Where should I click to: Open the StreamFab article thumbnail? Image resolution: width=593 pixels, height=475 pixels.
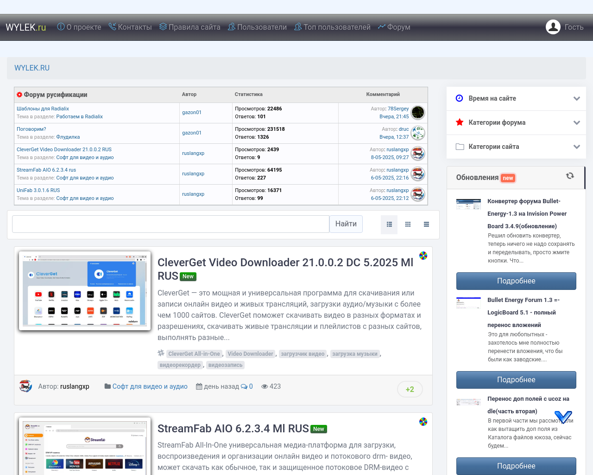tap(85, 446)
